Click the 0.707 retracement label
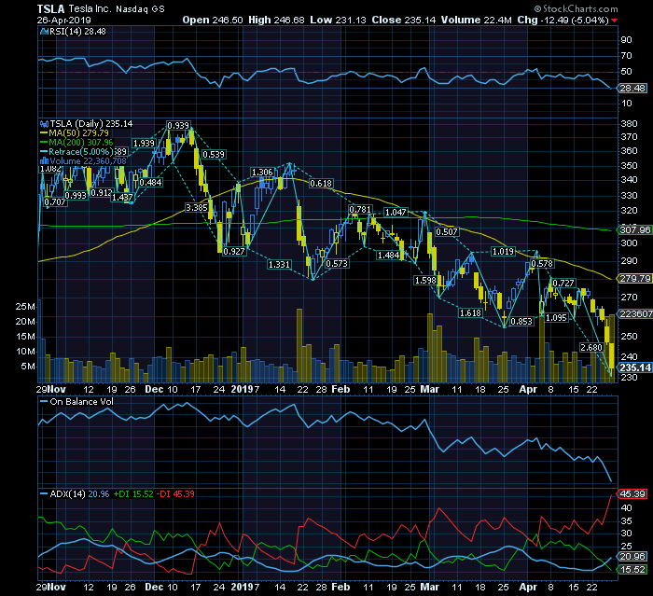 (55, 202)
